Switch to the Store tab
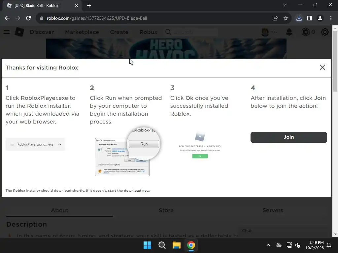The width and height of the screenshot is (338, 253). point(166,210)
